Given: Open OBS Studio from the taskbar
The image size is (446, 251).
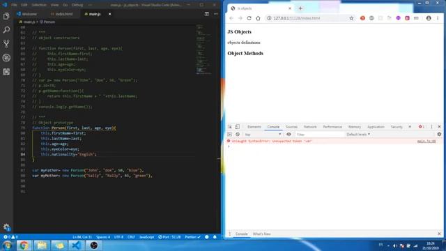Looking at the screenshot, I should (93, 245).
